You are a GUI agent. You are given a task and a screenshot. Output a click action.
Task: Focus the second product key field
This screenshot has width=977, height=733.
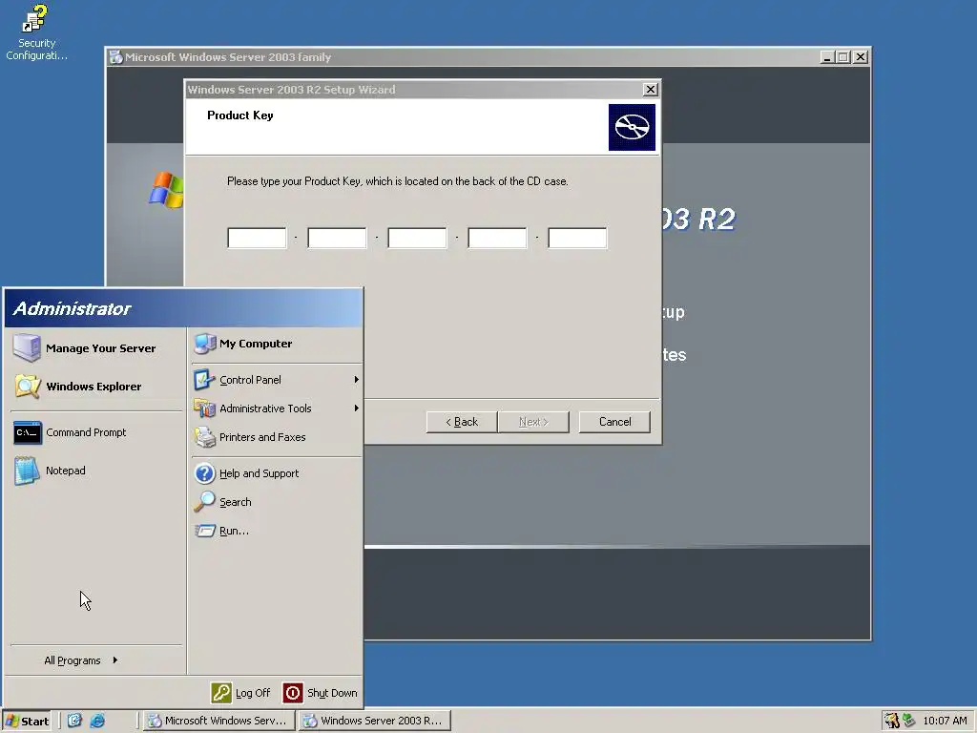[337, 238]
